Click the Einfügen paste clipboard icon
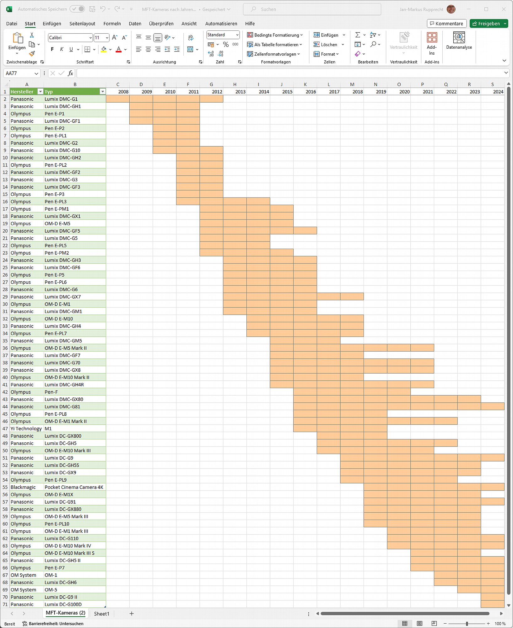 click(x=17, y=38)
